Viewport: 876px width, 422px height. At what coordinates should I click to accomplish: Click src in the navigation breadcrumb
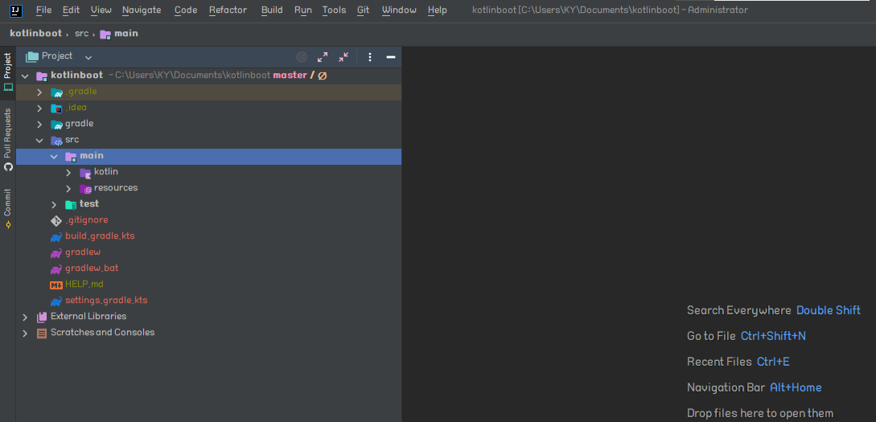pos(81,34)
